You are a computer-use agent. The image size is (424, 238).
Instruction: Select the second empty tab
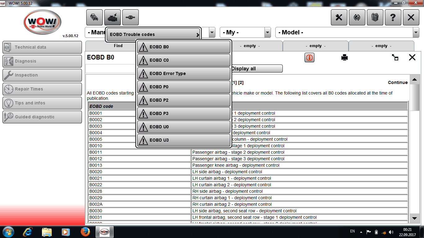pyautogui.click(x=315, y=46)
